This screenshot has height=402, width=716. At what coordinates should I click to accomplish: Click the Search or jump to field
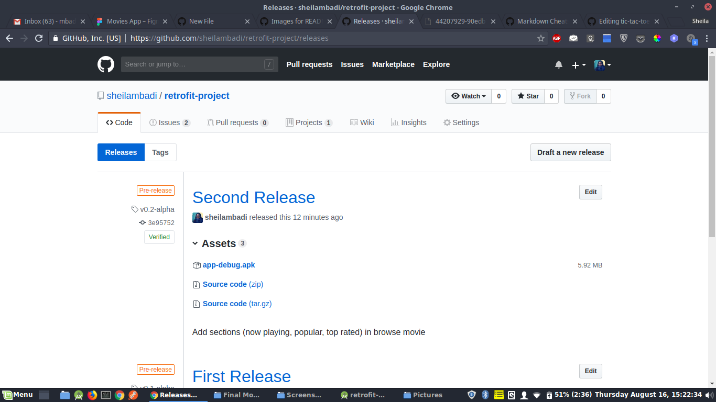point(199,64)
